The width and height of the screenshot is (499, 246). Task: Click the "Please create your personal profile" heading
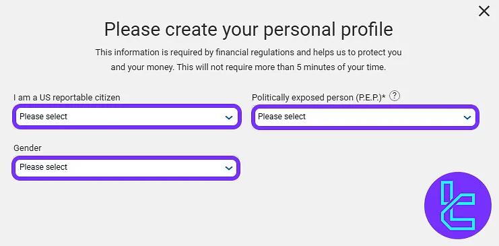tap(248, 29)
